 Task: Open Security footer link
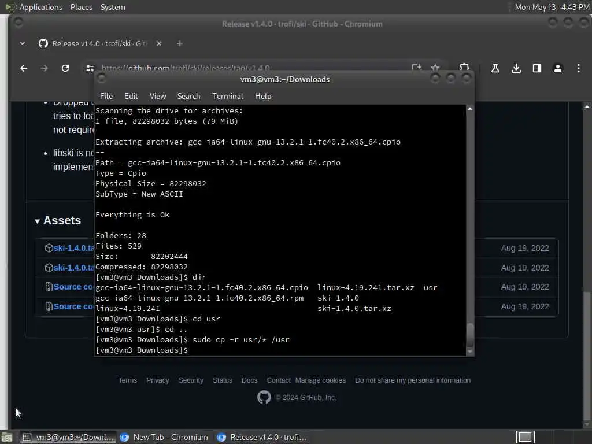pos(191,380)
